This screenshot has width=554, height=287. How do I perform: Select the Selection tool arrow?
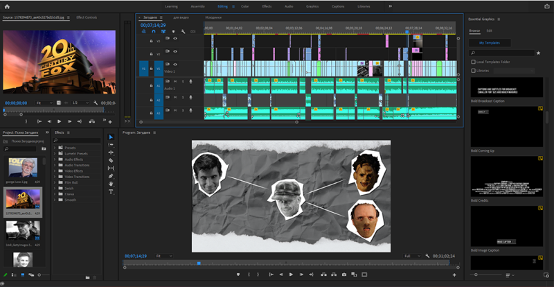(111, 137)
